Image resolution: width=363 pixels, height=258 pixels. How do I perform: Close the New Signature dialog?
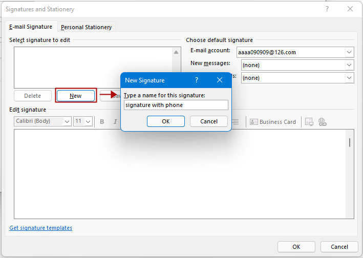pos(220,80)
